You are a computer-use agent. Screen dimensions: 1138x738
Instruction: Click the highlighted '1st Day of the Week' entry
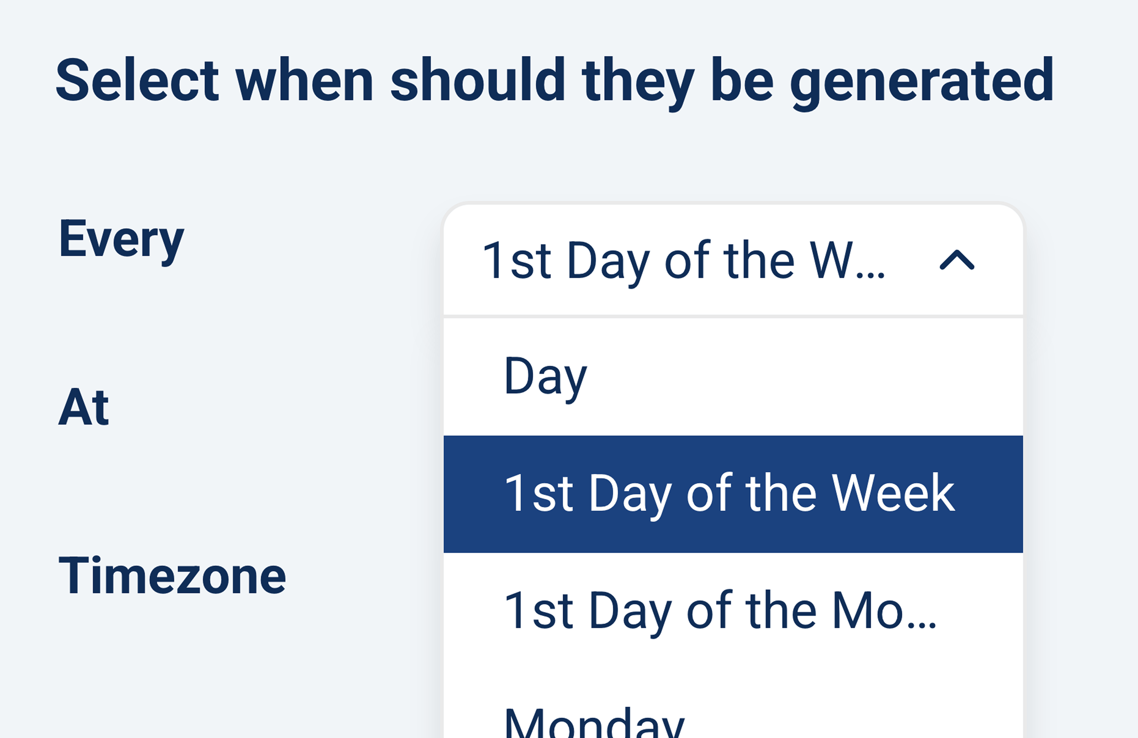click(730, 494)
